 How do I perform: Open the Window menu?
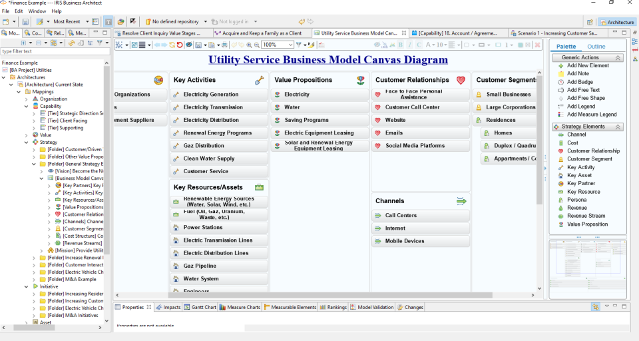coord(37,11)
